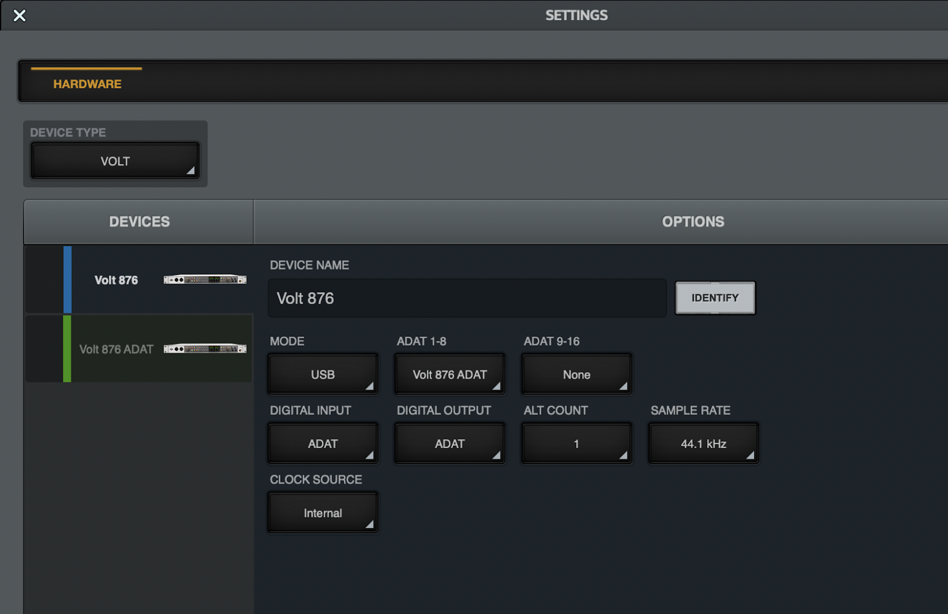Switch to the Hardware tab
Image resolution: width=948 pixels, height=614 pixels.
87,84
